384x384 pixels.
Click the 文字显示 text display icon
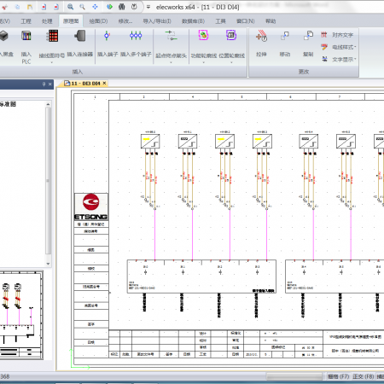[324, 59]
